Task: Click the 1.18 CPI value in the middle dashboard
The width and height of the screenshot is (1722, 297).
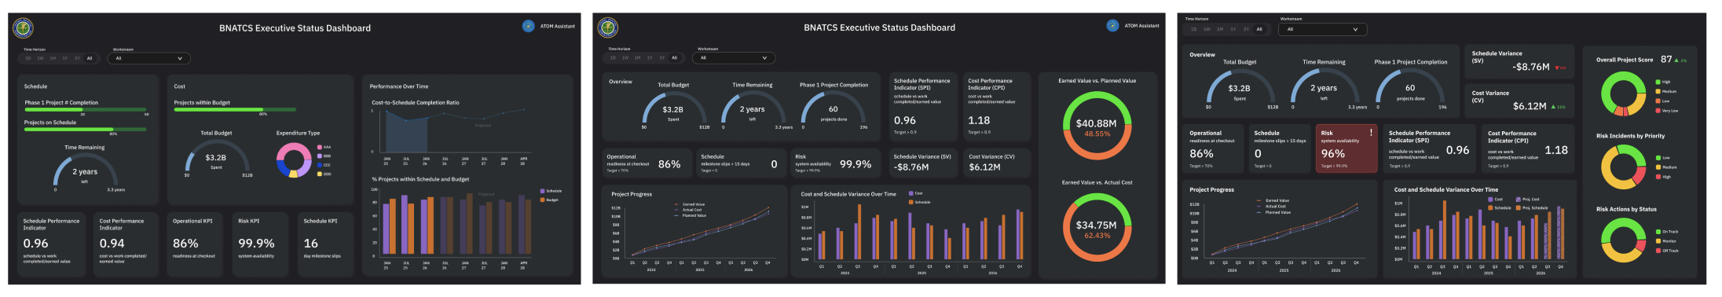Action: pos(979,120)
